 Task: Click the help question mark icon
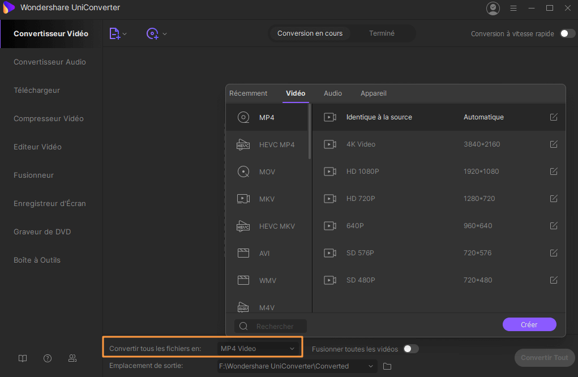coord(48,358)
